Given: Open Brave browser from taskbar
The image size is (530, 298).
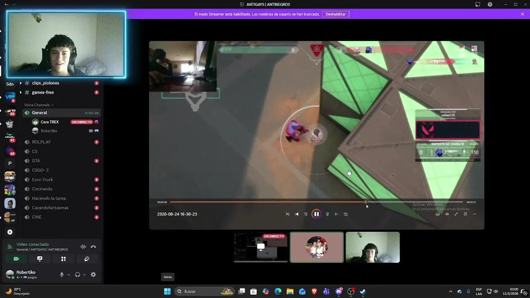Looking at the screenshot, I should tap(314, 291).
